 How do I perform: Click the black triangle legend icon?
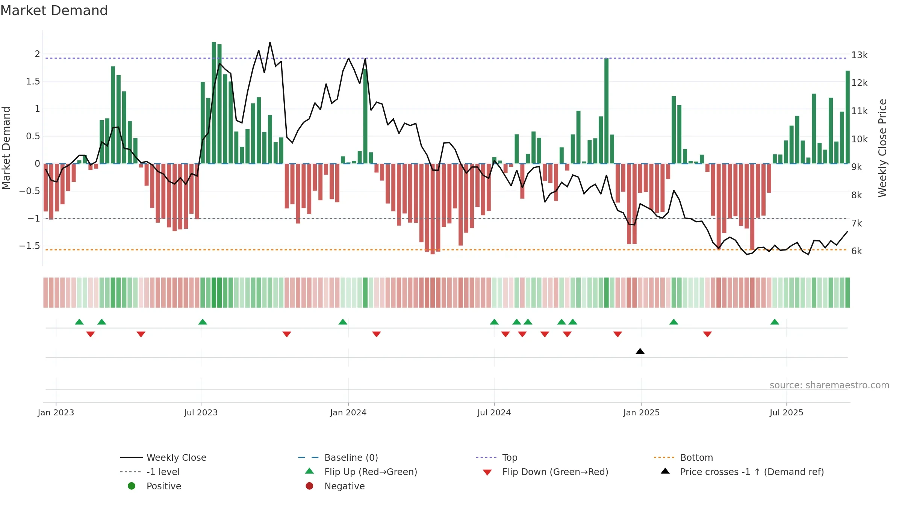[x=665, y=471]
